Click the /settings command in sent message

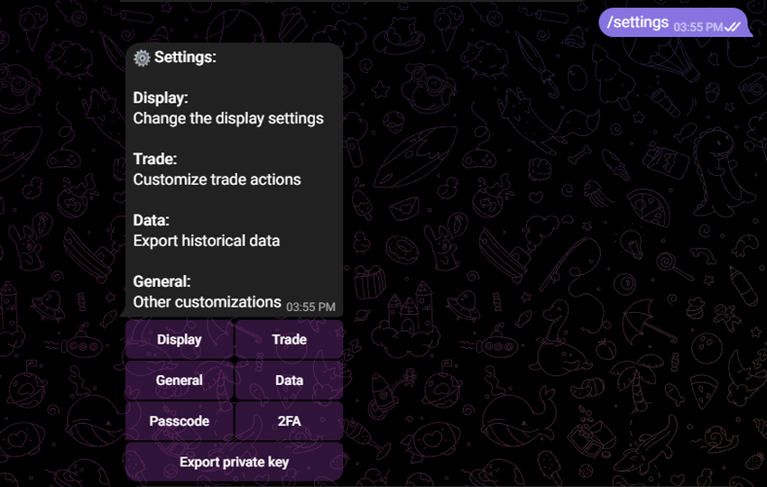[x=637, y=23]
